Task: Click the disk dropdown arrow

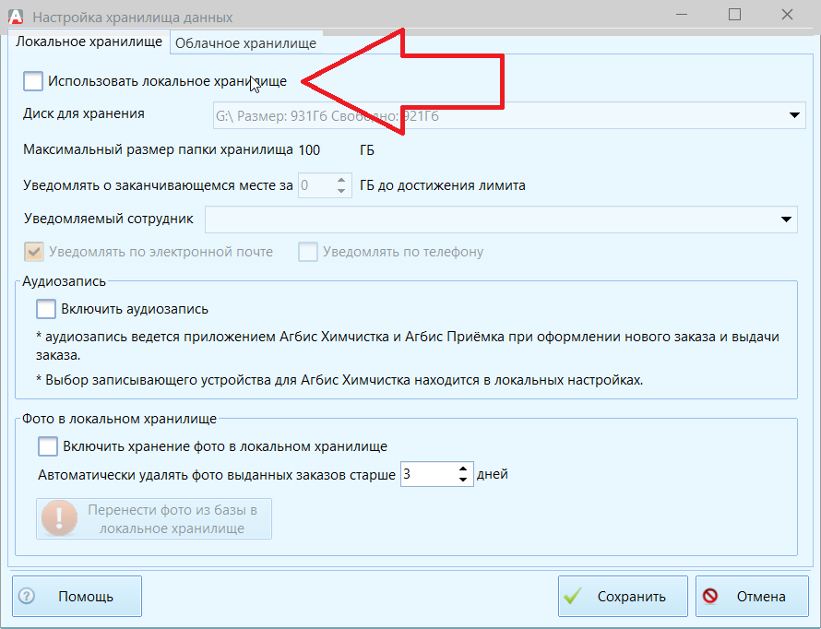Action: (x=794, y=115)
